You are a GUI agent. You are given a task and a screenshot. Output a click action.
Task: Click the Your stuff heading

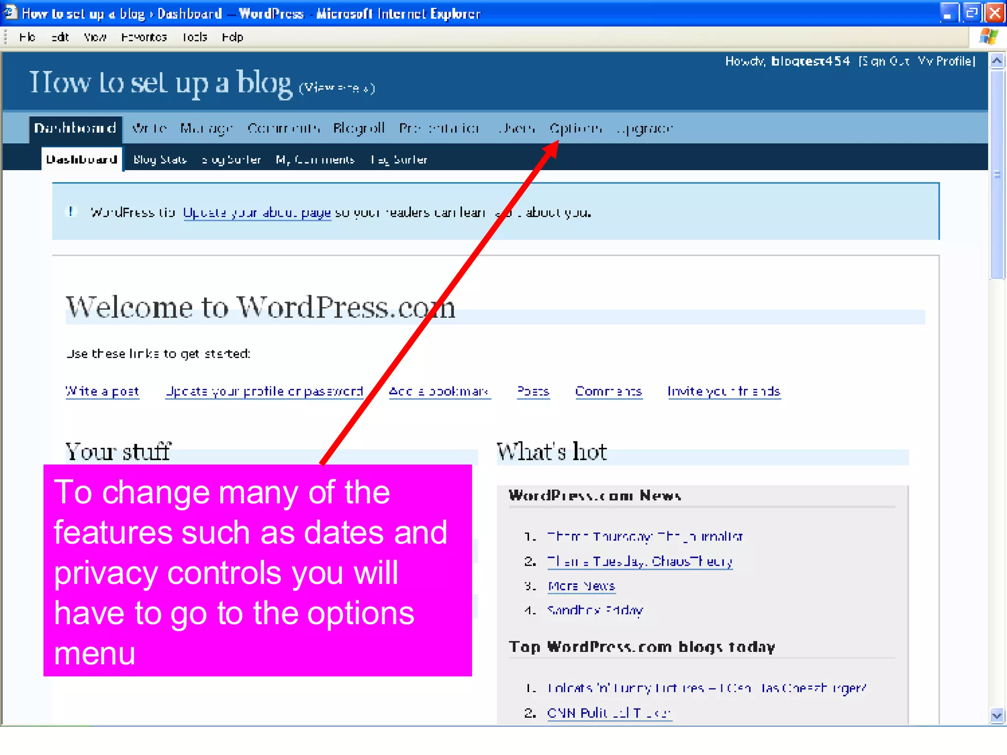[118, 451]
